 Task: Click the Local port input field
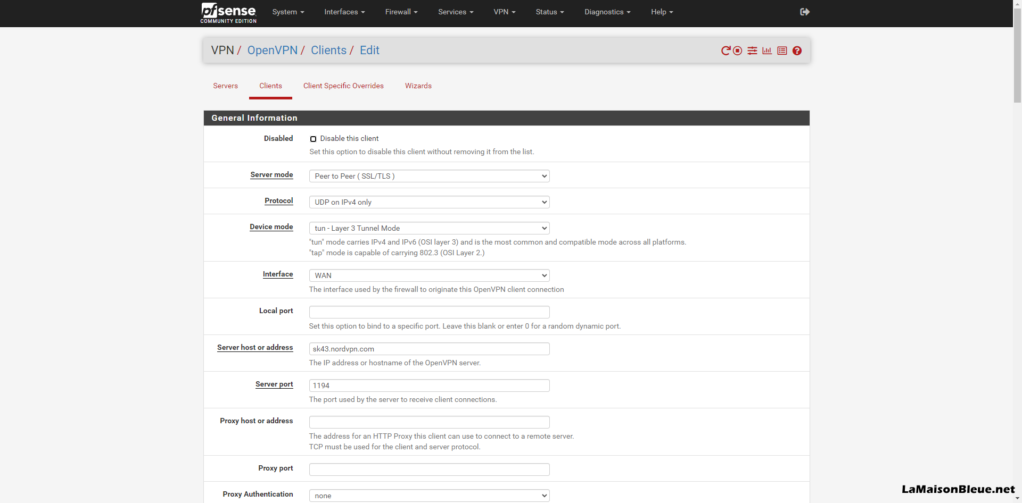point(429,312)
